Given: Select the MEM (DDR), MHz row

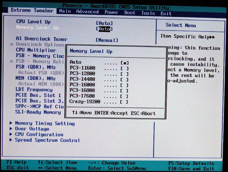Looking at the screenshot, I should pyautogui.click(x=35, y=78).
